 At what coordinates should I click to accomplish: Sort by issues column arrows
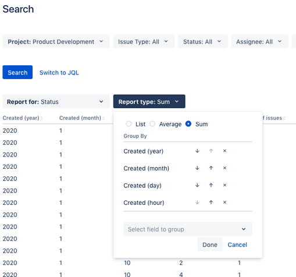(284, 118)
